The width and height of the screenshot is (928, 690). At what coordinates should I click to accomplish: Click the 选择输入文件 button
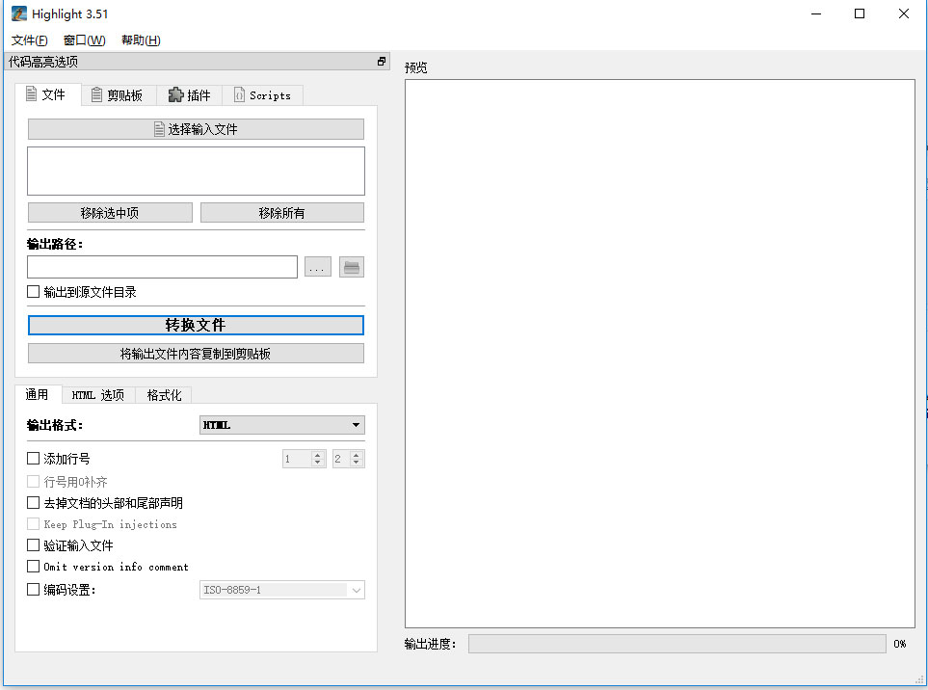tap(196, 129)
